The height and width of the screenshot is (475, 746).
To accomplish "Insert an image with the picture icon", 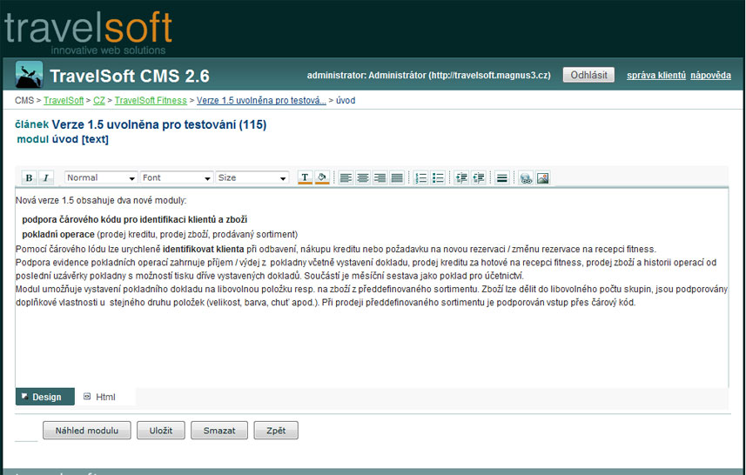I will (543, 177).
